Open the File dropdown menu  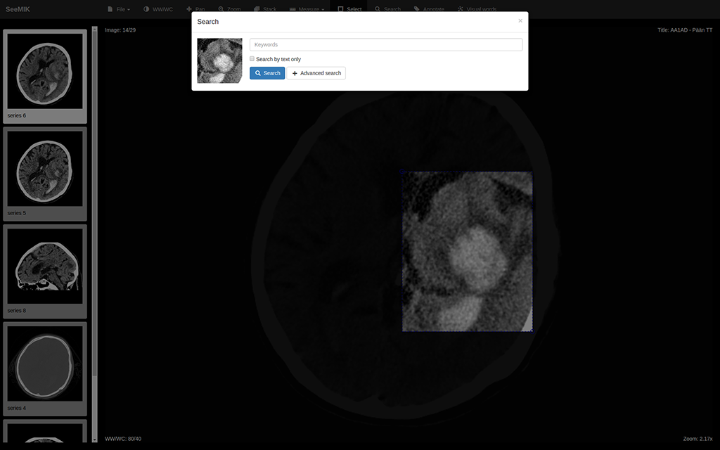119,9
